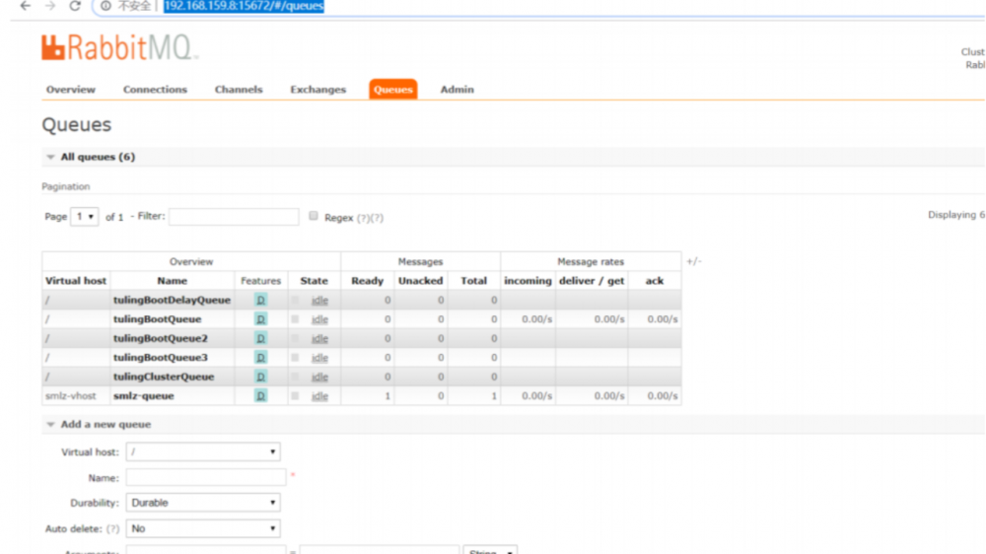
Task: Click the D feature badge of tulingBootDelayQueue
Action: (260, 300)
